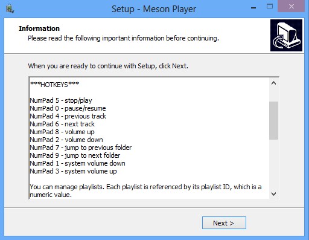Screen dimensions: 309x240
Task: Click the NumPad 3 - system volume up line
Action: [74, 171]
